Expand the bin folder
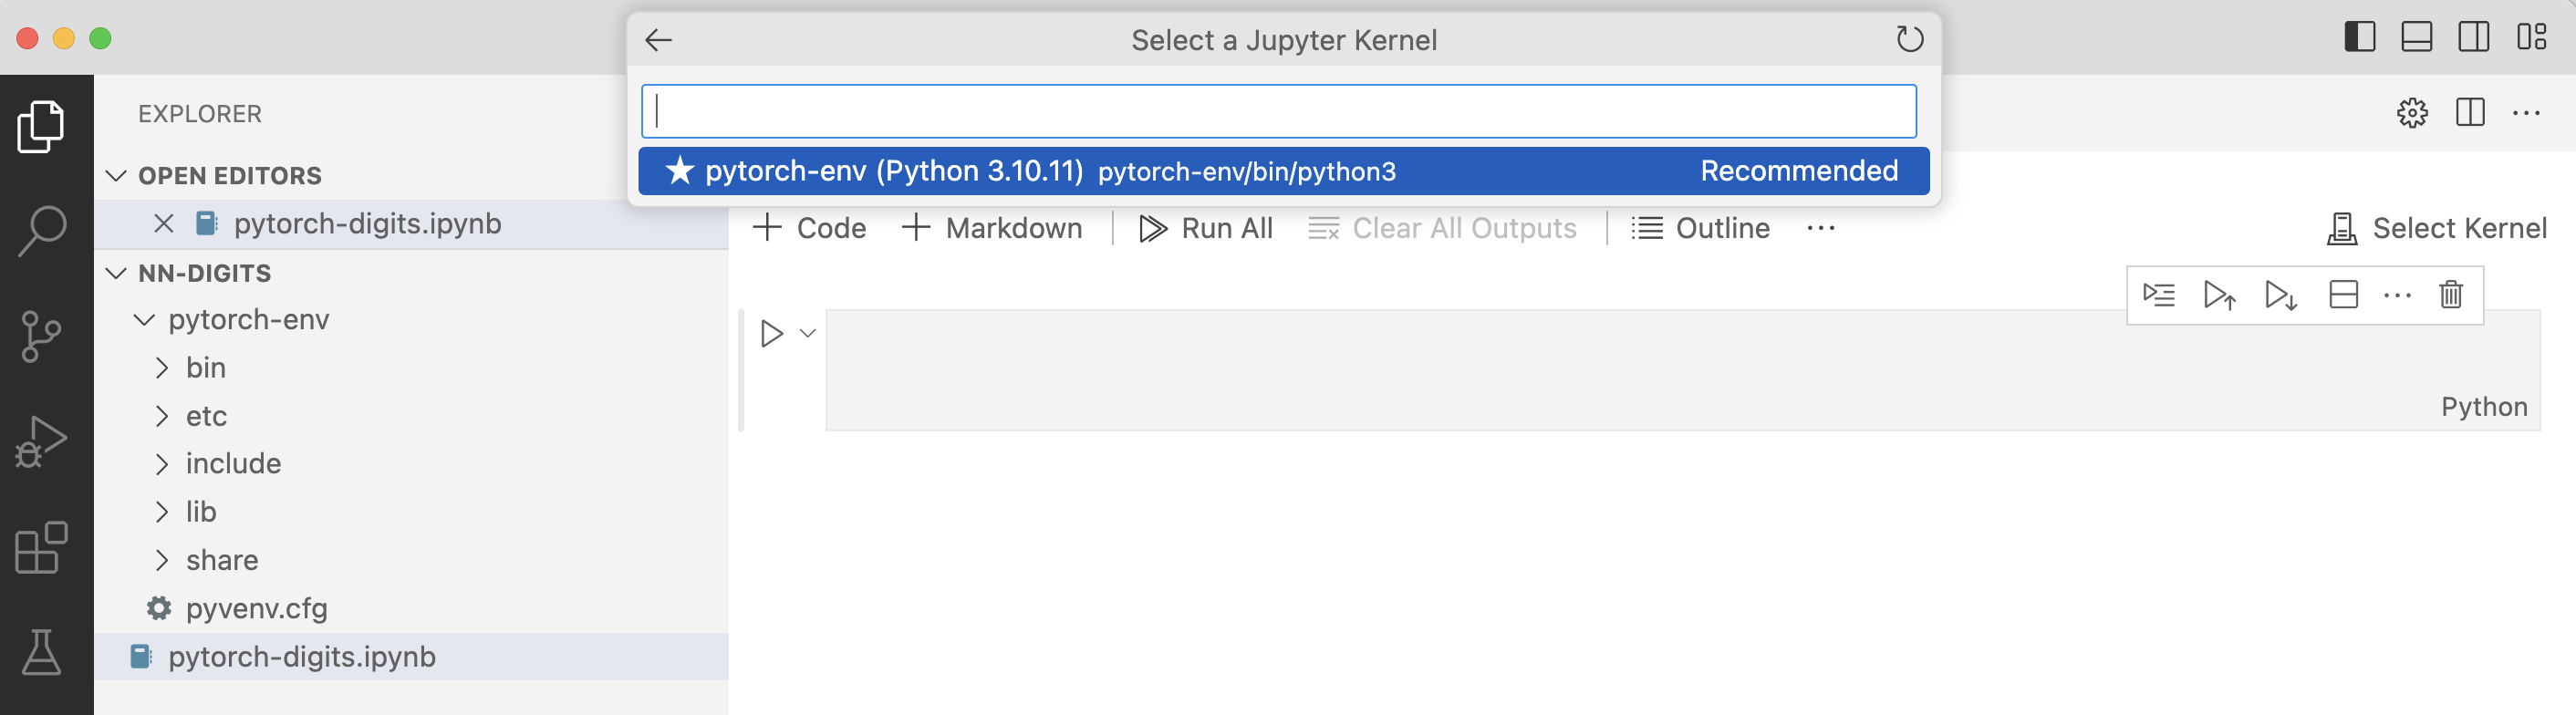The image size is (2576, 715). click(162, 368)
